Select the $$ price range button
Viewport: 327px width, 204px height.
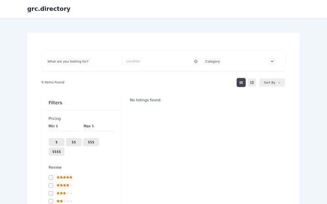(x=74, y=142)
